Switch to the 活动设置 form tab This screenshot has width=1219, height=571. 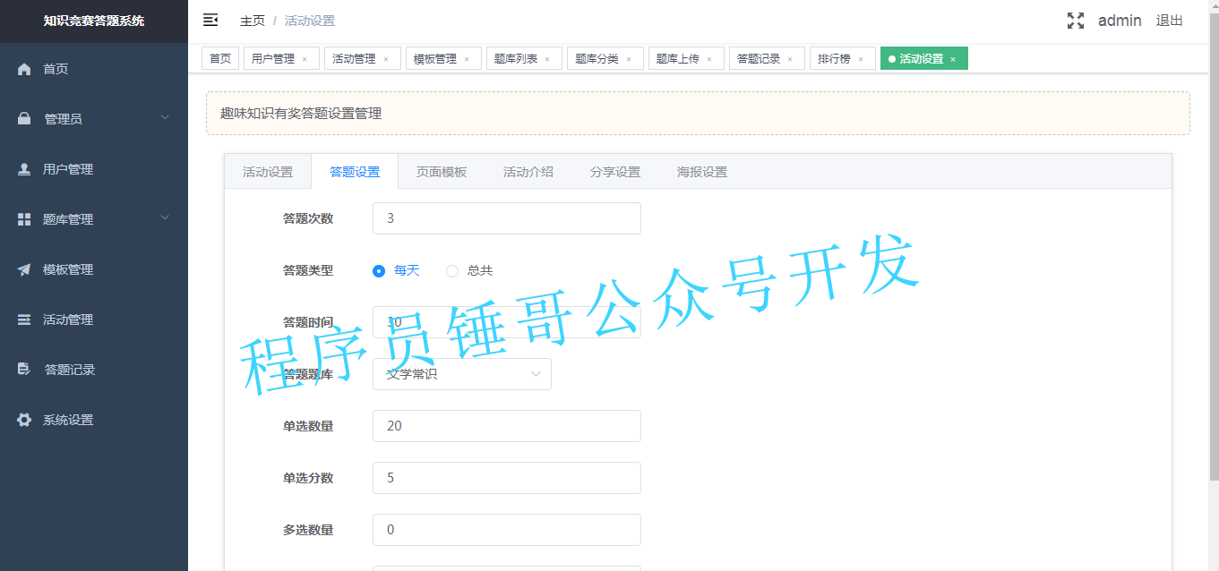[268, 172]
